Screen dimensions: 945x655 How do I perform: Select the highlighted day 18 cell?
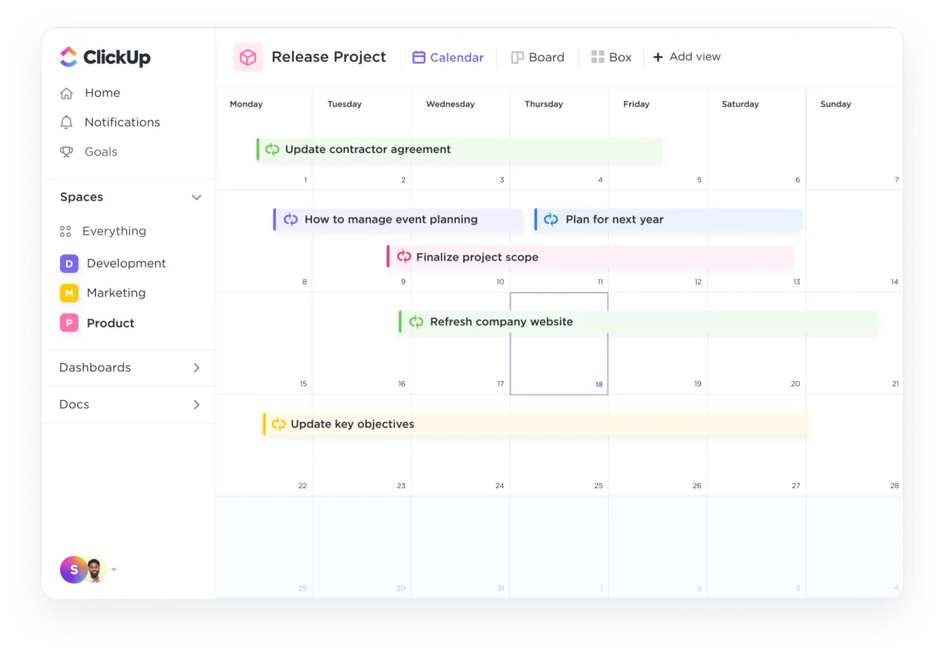(559, 344)
